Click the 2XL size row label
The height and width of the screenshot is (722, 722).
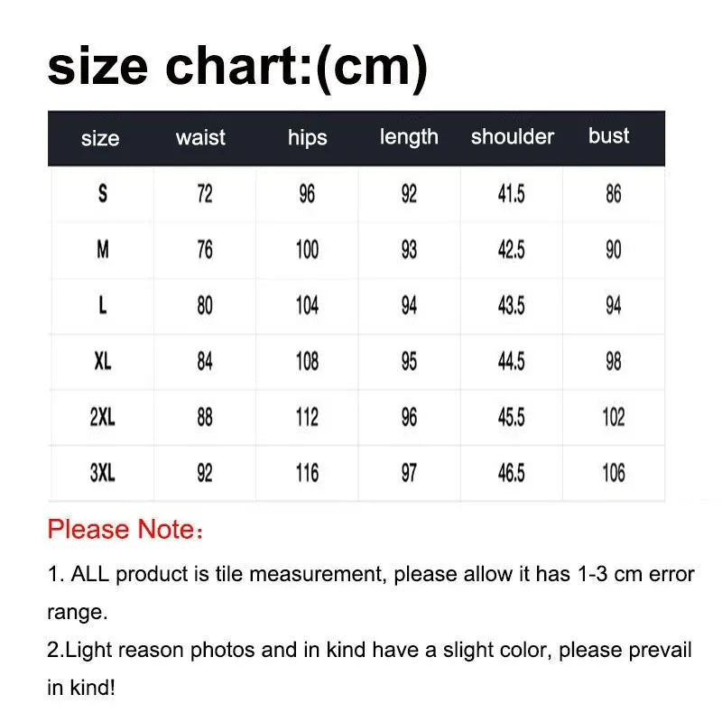[x=102, y=418]
